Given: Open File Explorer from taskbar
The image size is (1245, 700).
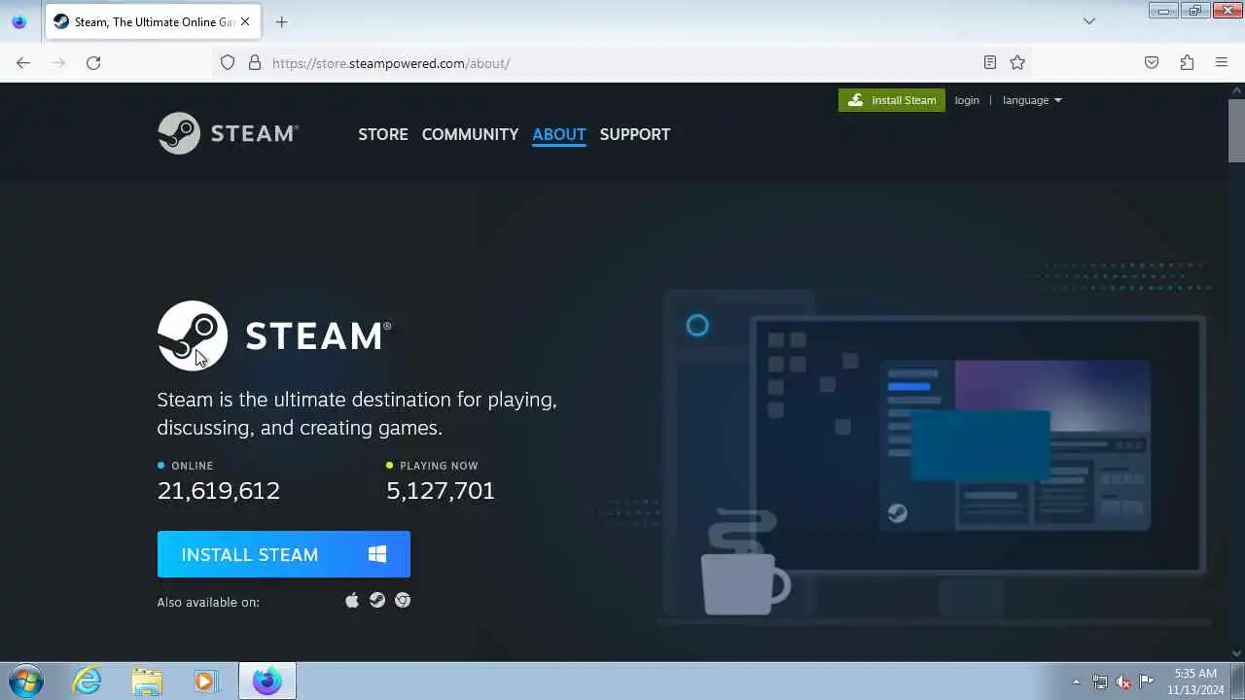Looking at the screenshot, I should [147, 681].
